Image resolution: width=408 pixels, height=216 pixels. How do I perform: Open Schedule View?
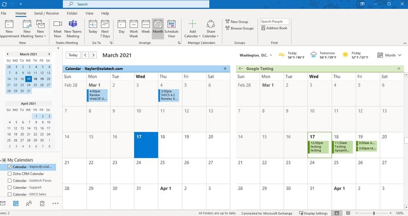click(x=171, y=29)
